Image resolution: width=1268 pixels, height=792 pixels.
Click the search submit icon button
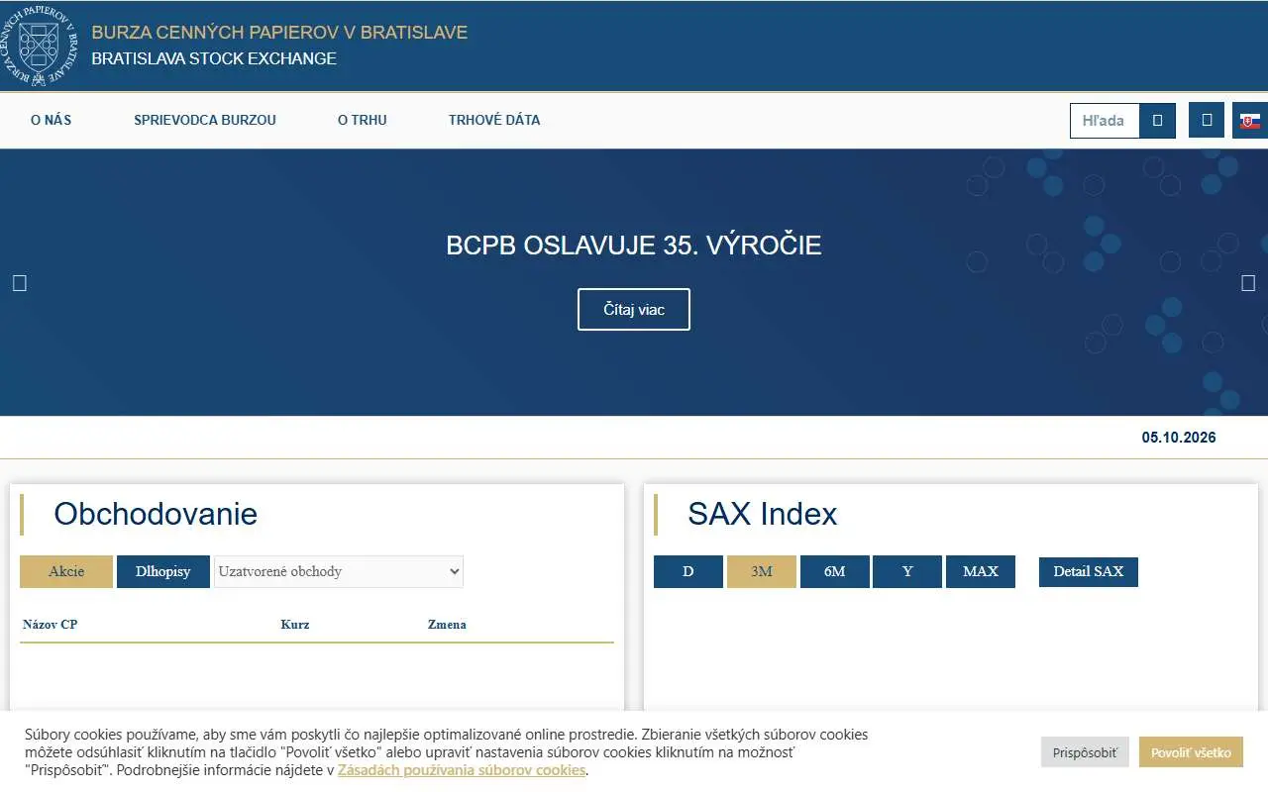pyautogui.click(x=1157, y=121)
